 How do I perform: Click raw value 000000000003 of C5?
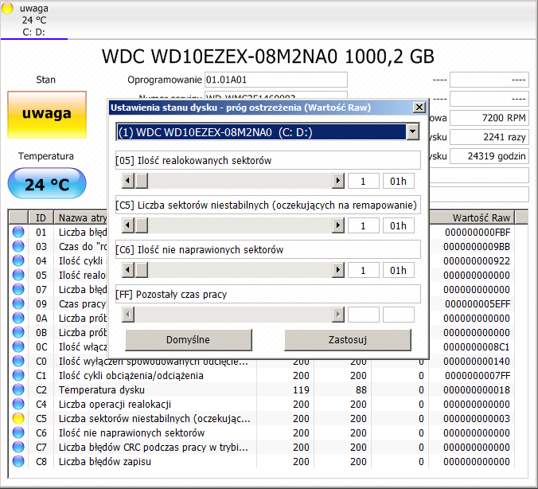[476, 419]
